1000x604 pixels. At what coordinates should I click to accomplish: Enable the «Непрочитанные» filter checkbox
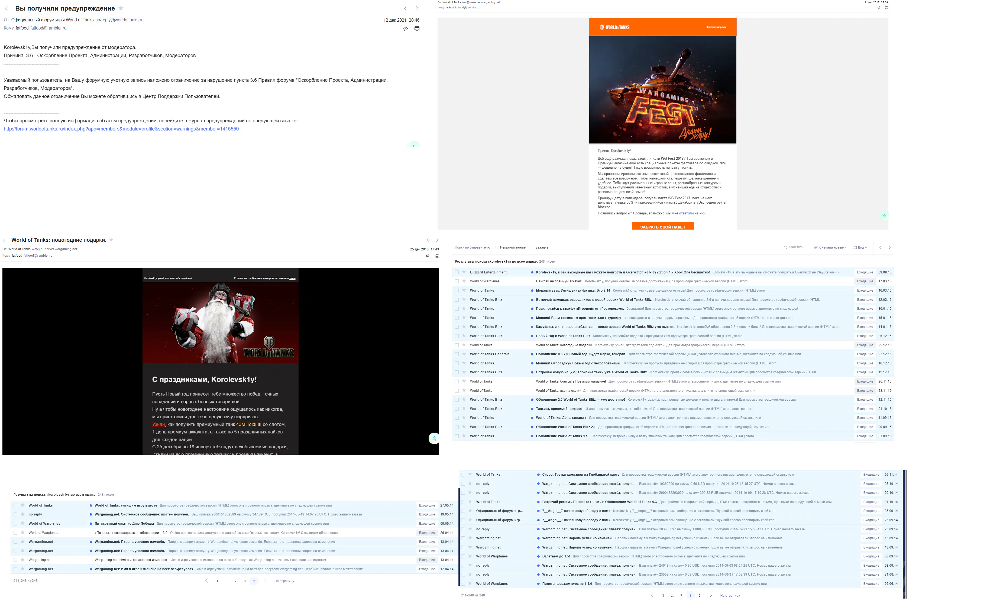497,247
